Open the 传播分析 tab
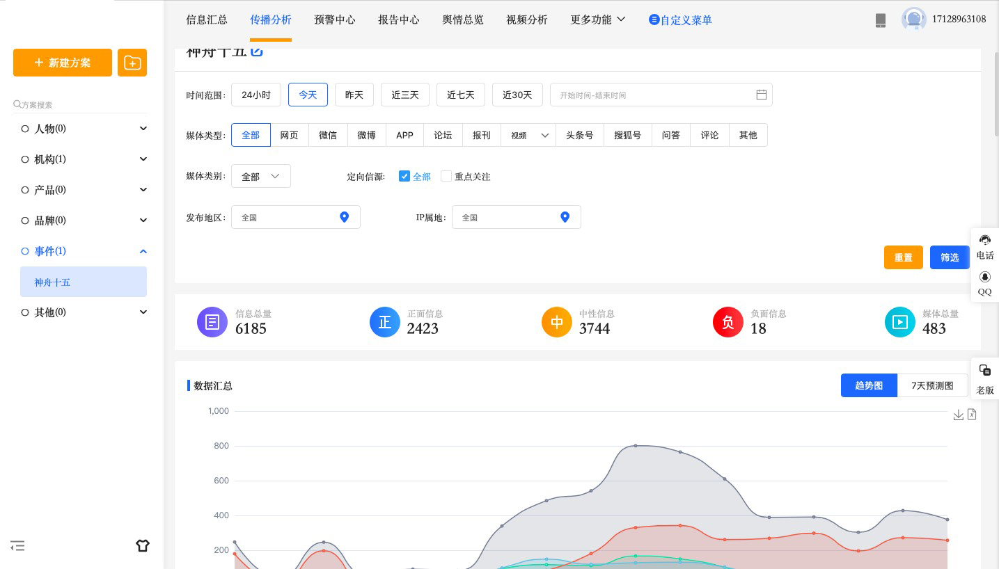 tap(271, 19)
